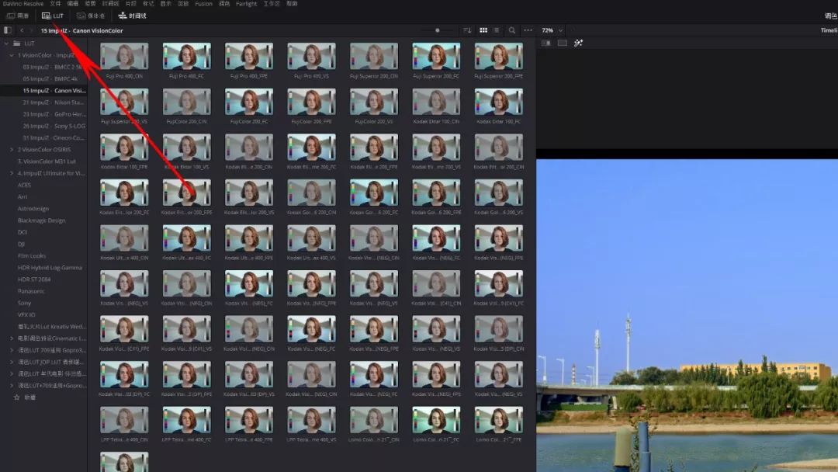Click the LUT root folder icon
The width and height of the screenshot is (838, 472).
[17, 43]
